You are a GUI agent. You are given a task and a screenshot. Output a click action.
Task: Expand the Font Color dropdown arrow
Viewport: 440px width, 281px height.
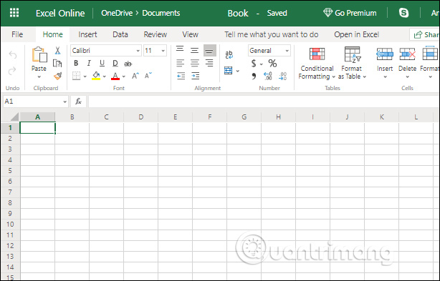[x=124, y=77]
